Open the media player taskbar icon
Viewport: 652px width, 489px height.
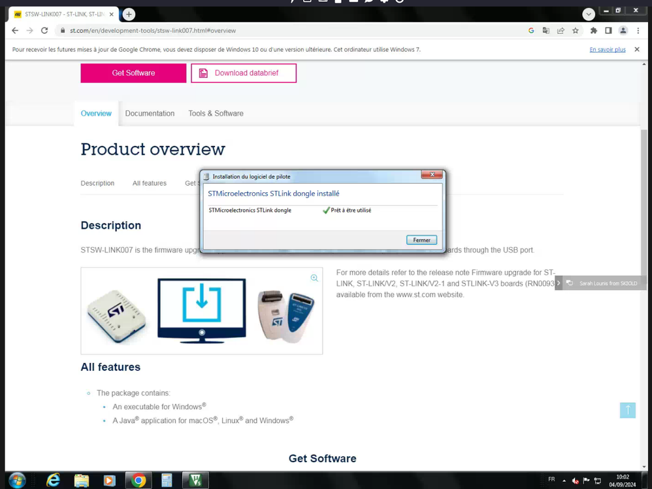(x=109, y=481)
